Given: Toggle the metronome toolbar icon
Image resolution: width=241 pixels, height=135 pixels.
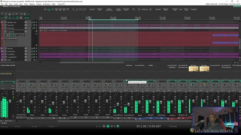Looking at the screenshot, I should click(25, 14).
